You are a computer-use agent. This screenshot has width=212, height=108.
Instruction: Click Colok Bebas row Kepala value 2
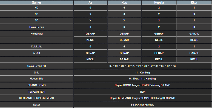[x=159, y=27]
